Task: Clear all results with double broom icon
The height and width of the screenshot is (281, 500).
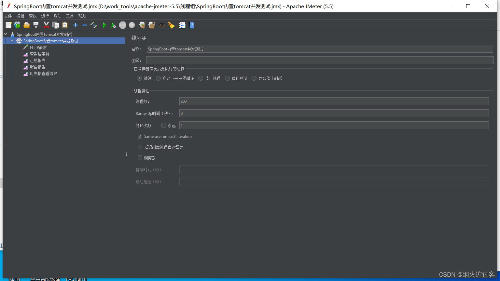Action: [151, 25]
